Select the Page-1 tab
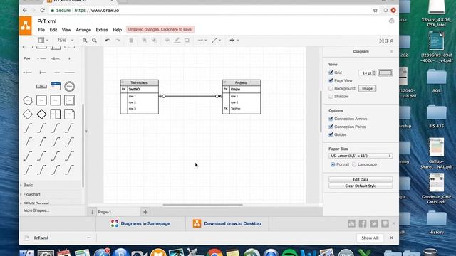 coord(105,212)
